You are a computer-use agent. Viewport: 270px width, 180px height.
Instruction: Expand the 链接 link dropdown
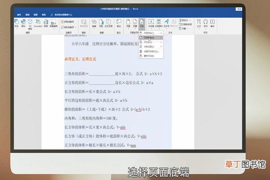tap(94, 29)
